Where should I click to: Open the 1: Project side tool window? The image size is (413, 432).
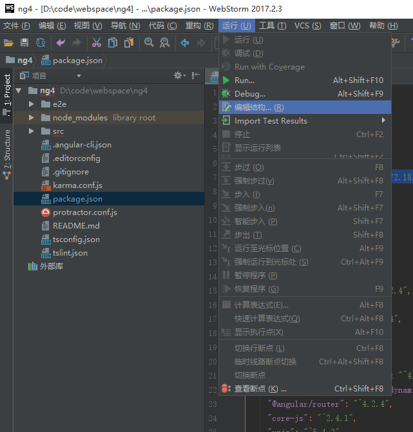[x=6, y=95]
